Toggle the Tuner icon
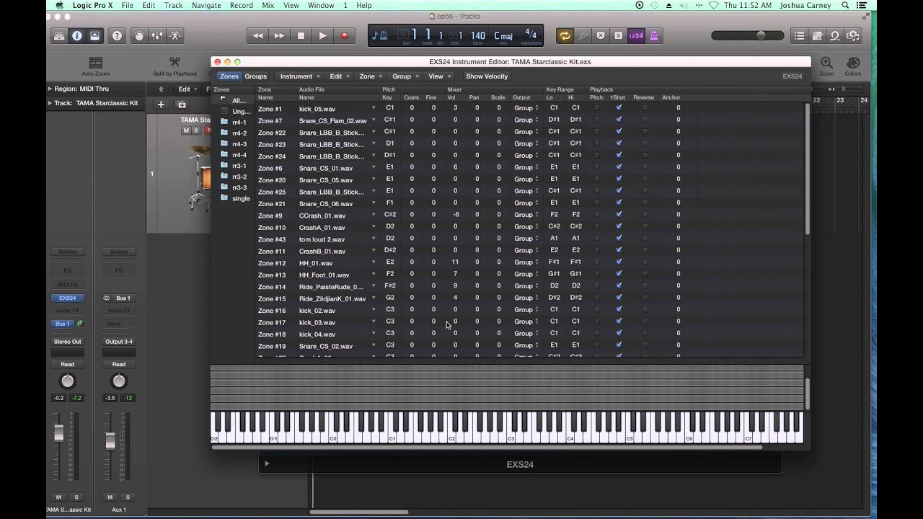This screenshot has width=923, height=519. pos(583,35)
